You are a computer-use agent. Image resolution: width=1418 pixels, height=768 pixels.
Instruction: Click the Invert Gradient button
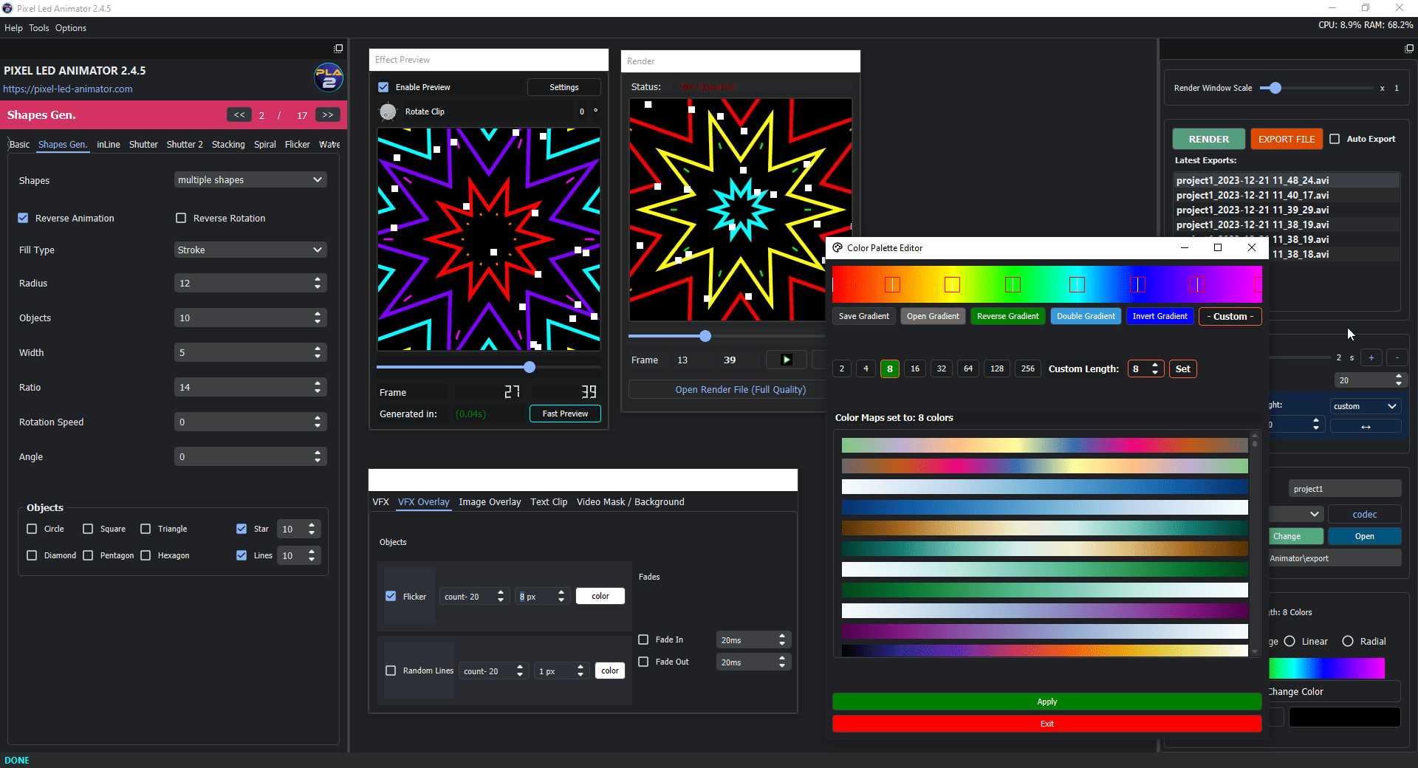pyautogui.click(x=1160, y=316)
